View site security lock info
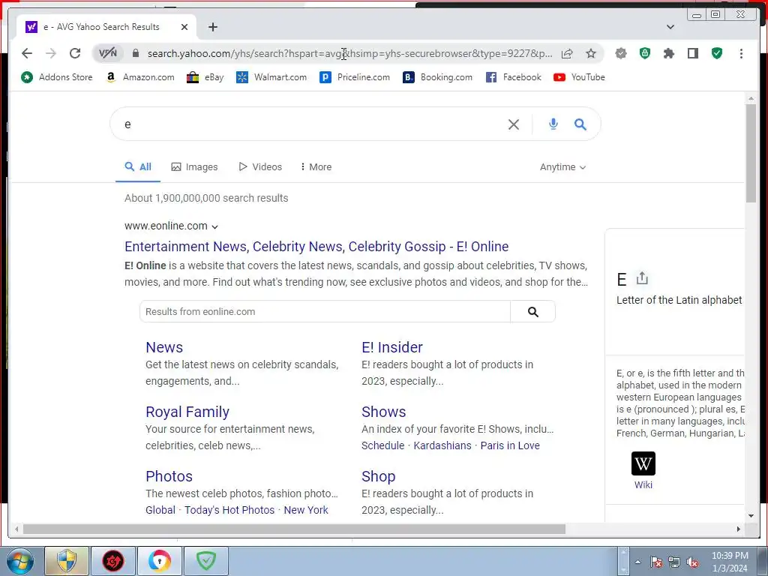This screenshot has width=768, height=576. 136,53
